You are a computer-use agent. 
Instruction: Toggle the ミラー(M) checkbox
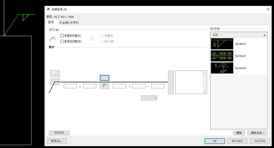pyautogui.click(x=102, y=41)
